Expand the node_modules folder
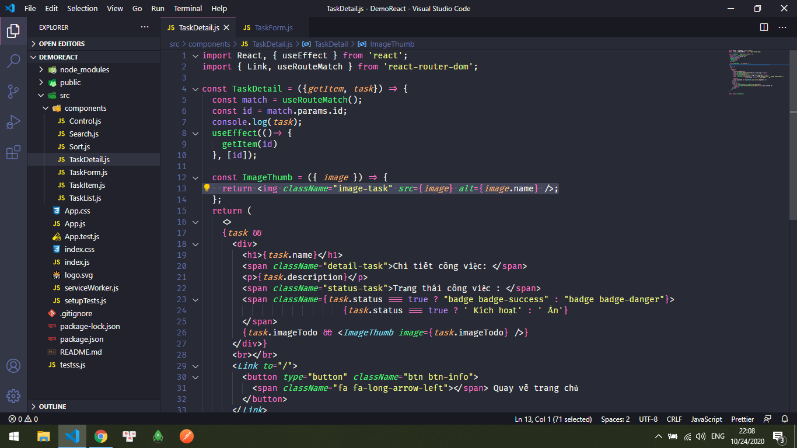The width and height of the screenshot is (797, 448). pos(84,69)
